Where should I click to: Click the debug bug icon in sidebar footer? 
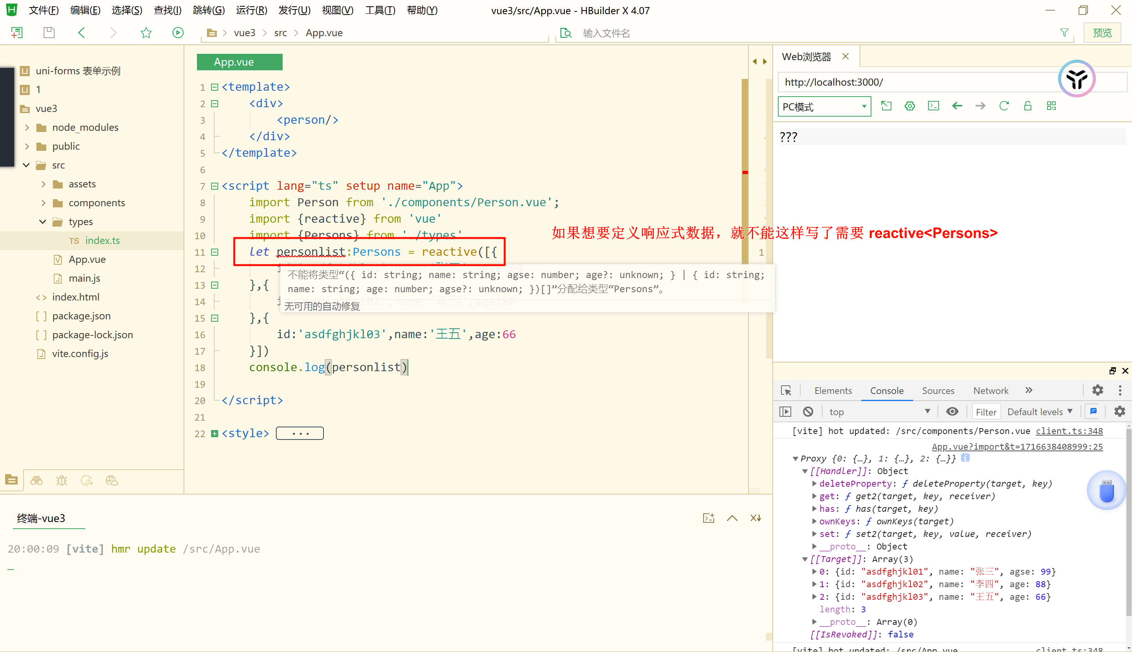[x=61, y=480]
